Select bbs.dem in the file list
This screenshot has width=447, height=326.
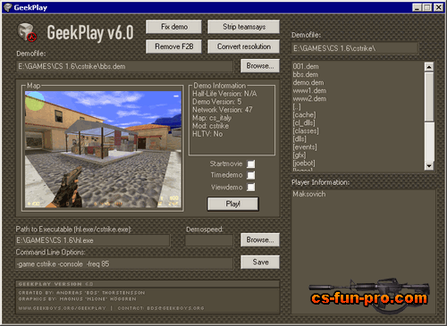tap(306, 74)
